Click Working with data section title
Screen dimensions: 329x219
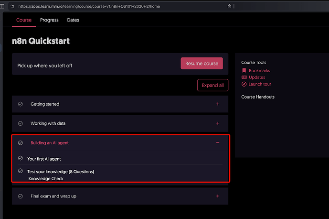pos(48,123)
